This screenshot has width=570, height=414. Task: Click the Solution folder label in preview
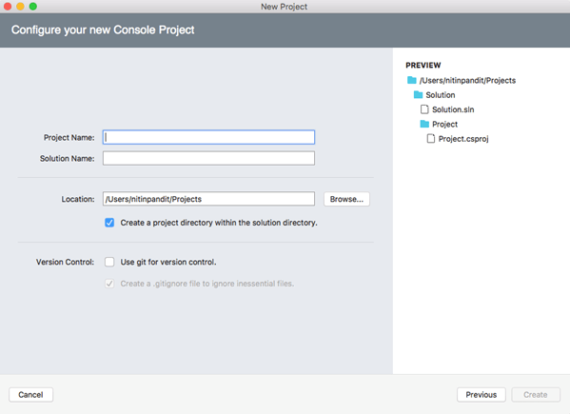(441, 95)
